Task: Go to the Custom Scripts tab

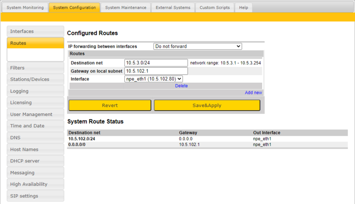Action: pyautogui.click(x=215, y=8)
